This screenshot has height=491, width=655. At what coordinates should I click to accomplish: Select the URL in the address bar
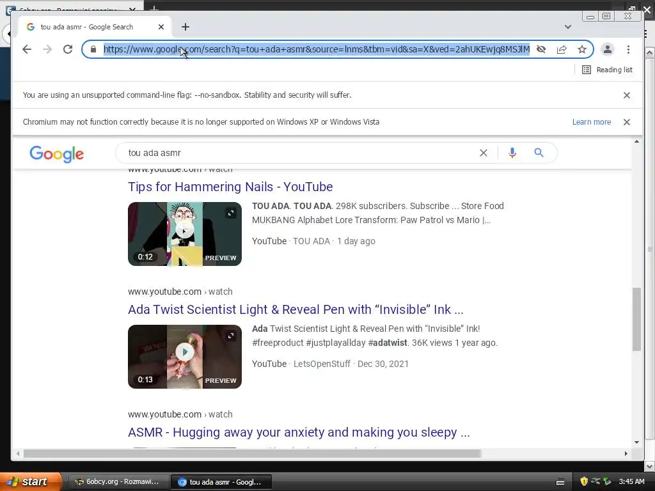point(316,49)
